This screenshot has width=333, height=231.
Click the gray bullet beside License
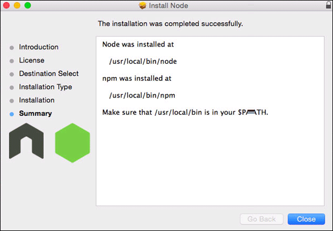[12, 61]
